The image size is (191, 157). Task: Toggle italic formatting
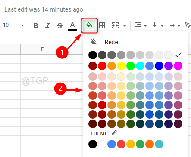(x=48, y=25)
